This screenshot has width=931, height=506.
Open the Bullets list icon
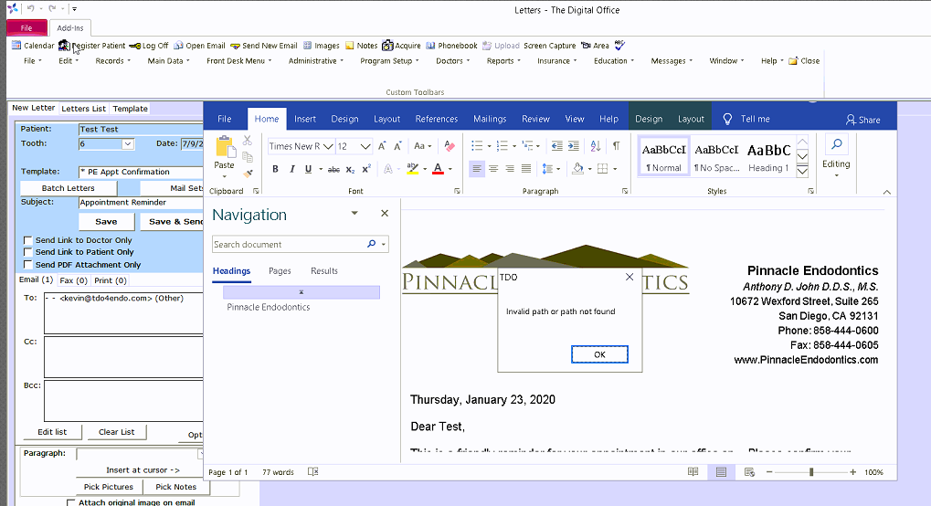coord(477,146)
